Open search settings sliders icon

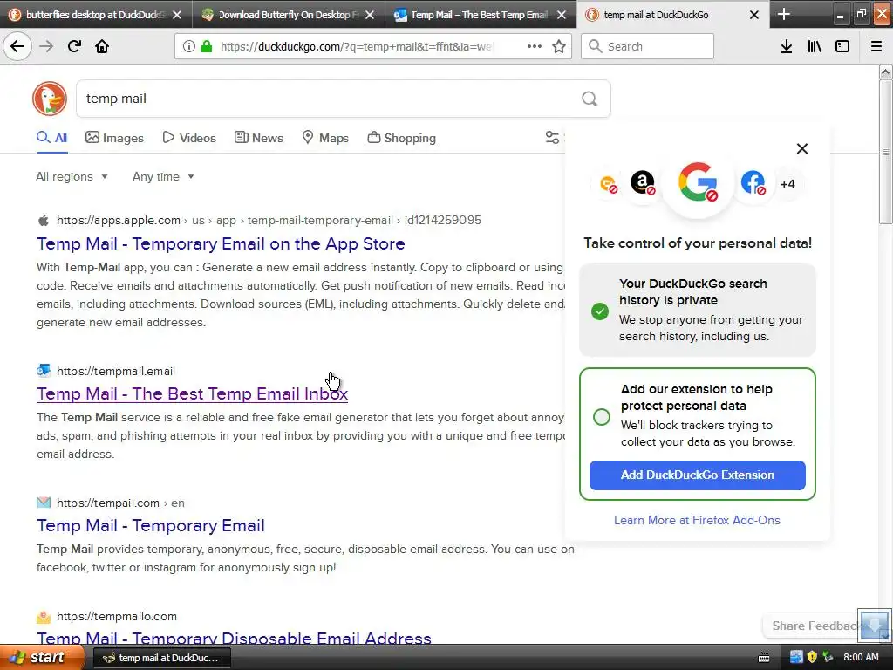pos(552,137)
